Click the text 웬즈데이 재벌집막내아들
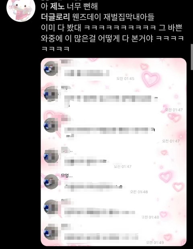This screenshot has width=193, height=249. (x=113, y=17)
